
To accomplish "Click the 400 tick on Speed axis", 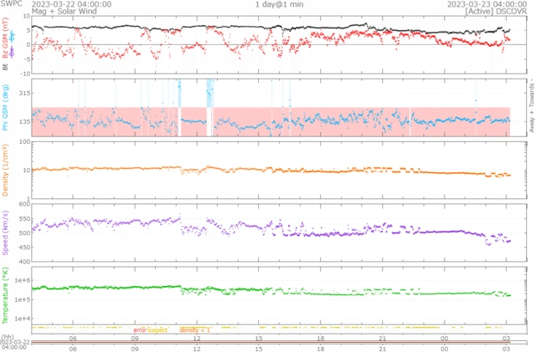I will point(24,262).
